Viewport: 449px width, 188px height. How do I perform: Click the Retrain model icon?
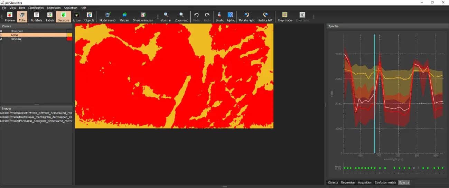(x=124, y=17)
